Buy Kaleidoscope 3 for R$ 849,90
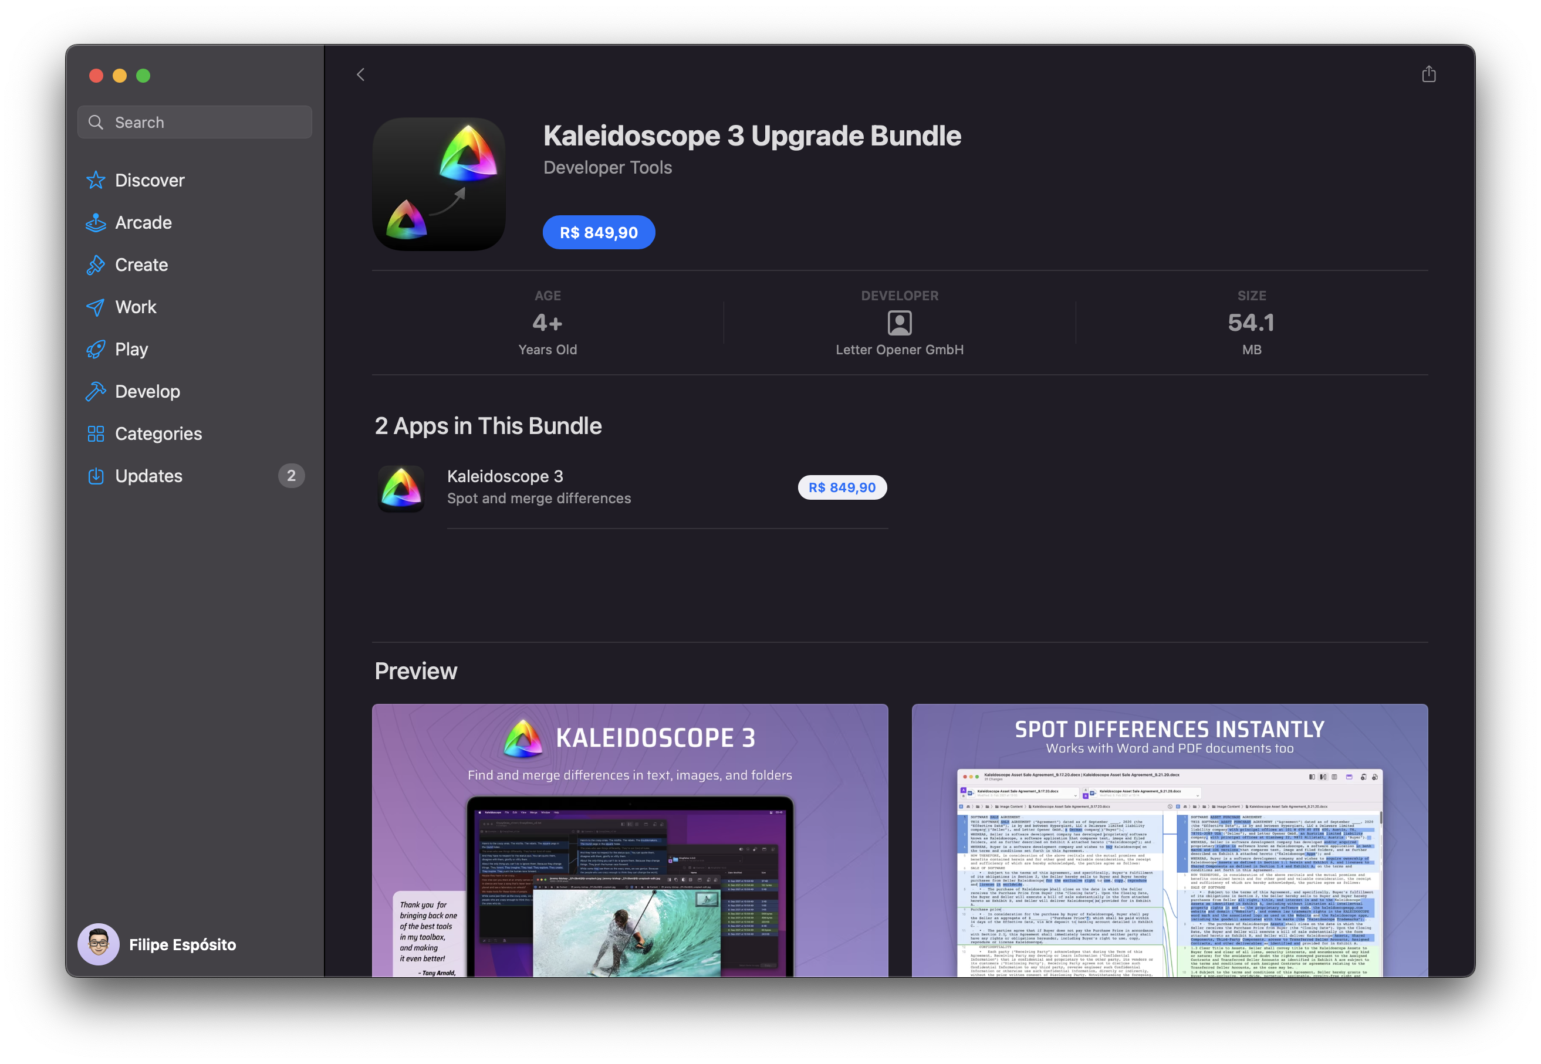Viewport: 1541px width, 1064px height. tap(842, 487)
